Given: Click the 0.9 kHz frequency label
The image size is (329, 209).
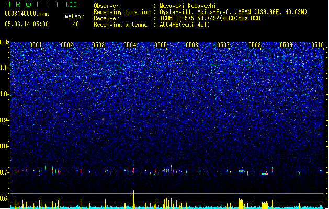Looking at the screenshot, I should 5,120.
